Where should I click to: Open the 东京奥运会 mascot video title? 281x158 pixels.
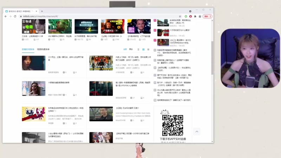pyautogui.click(x=66, y=110)
